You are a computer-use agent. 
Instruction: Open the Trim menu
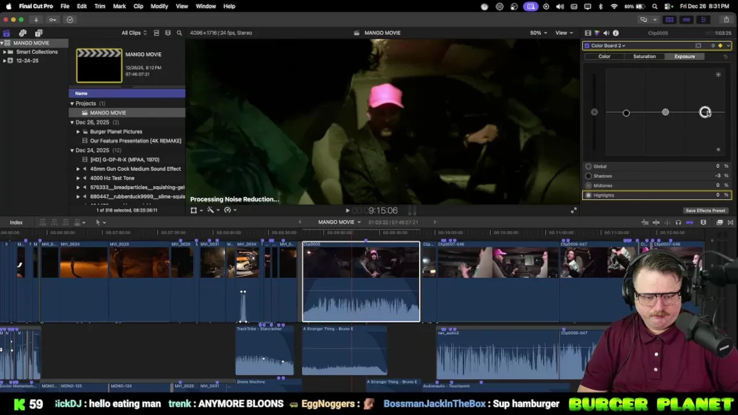pos(100,6)
